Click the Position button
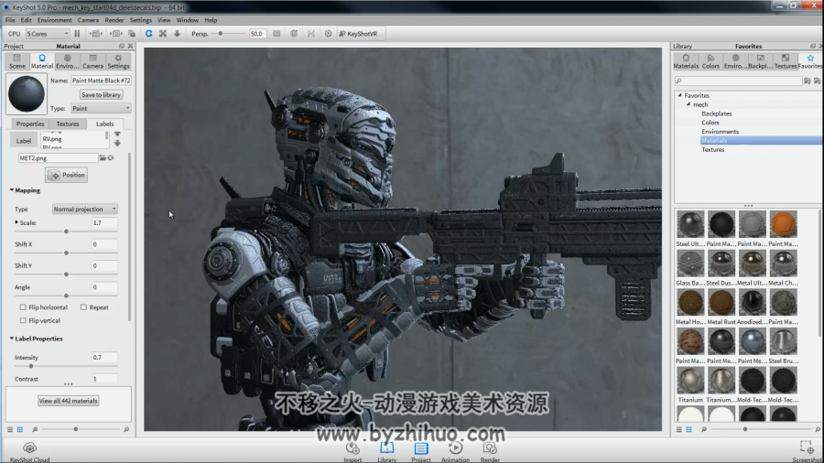 tap(67, 175)
